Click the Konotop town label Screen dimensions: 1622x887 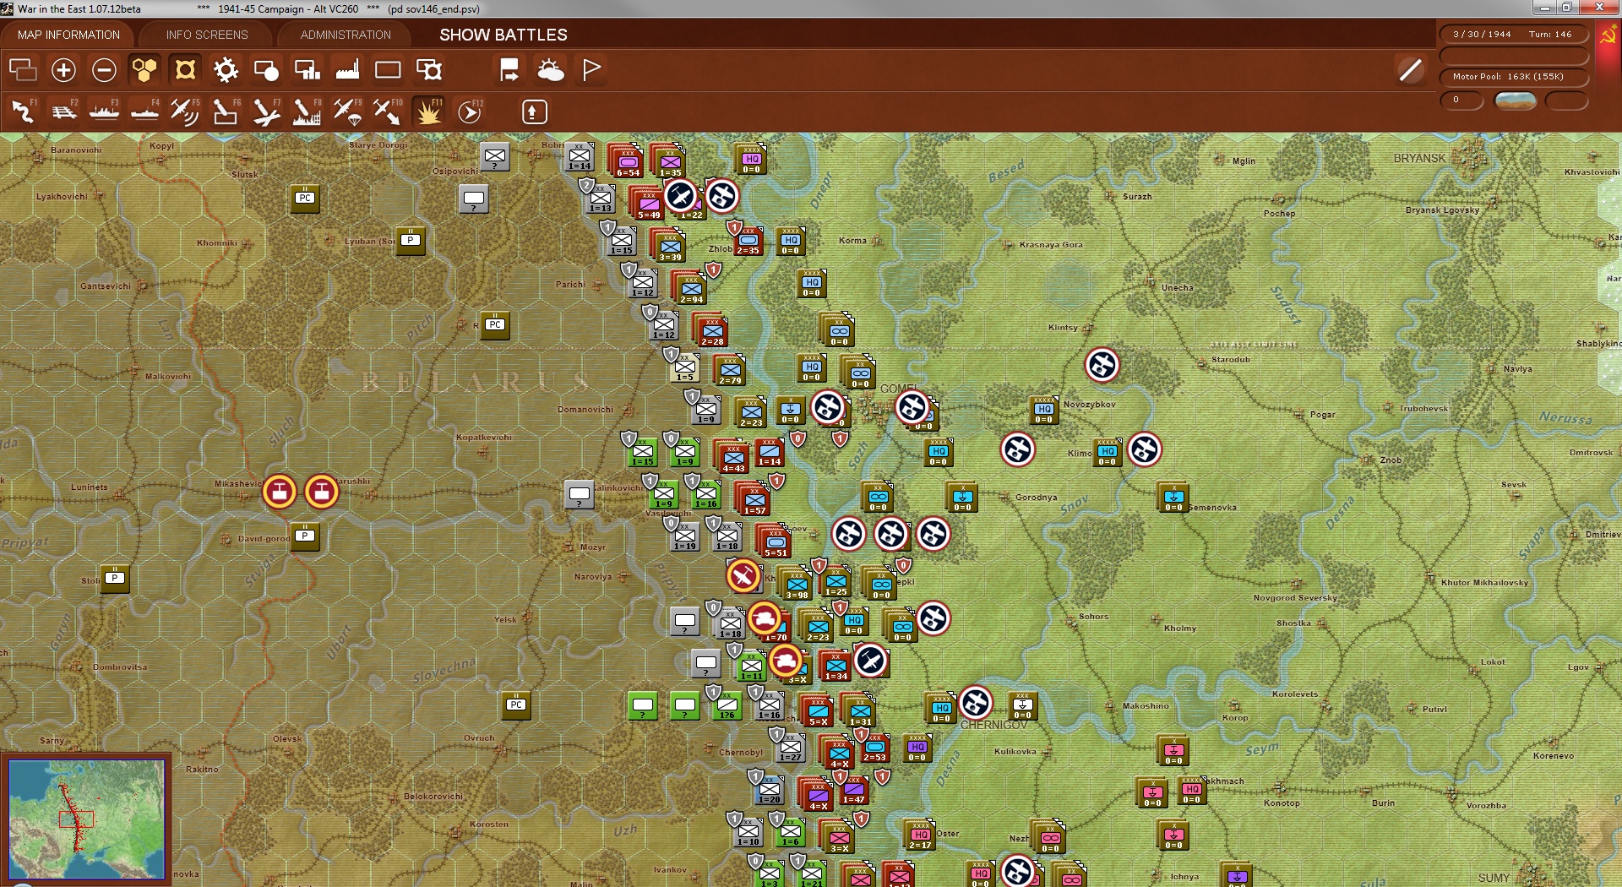tap(1282, 803)
